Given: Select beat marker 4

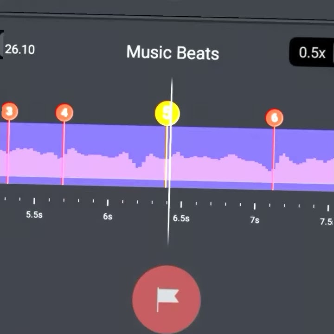Looking at the screenshot, I should click(64, 113).
